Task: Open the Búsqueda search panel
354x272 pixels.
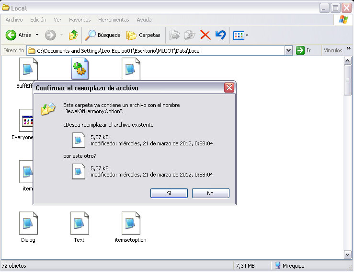Action: click(x=103, y=35)
